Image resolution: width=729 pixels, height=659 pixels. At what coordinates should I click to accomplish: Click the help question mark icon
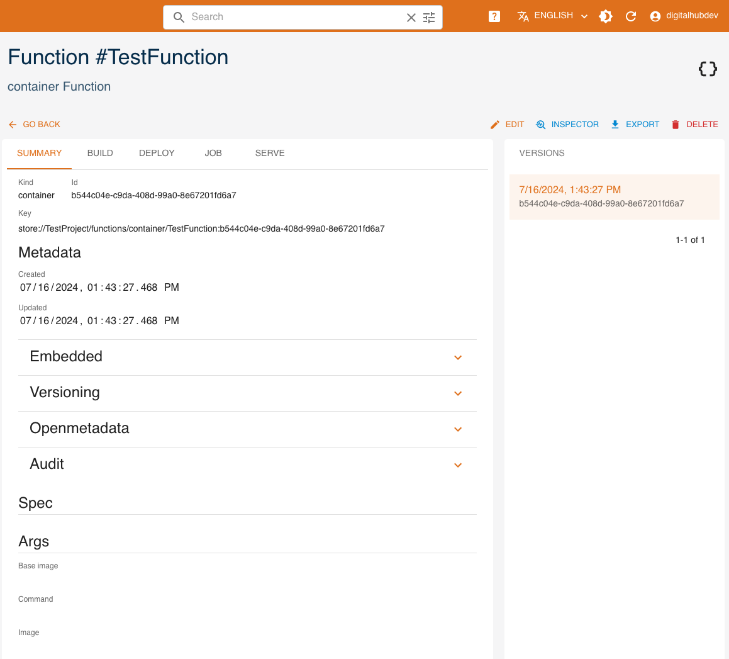(x=494, y=17)
